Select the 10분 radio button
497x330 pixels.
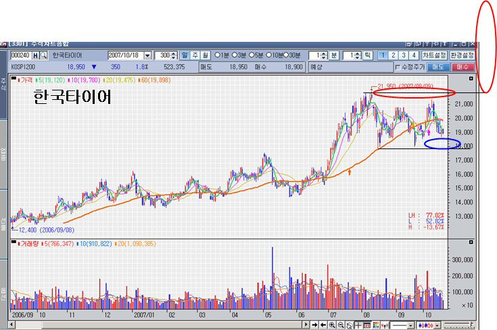(268, 55)
